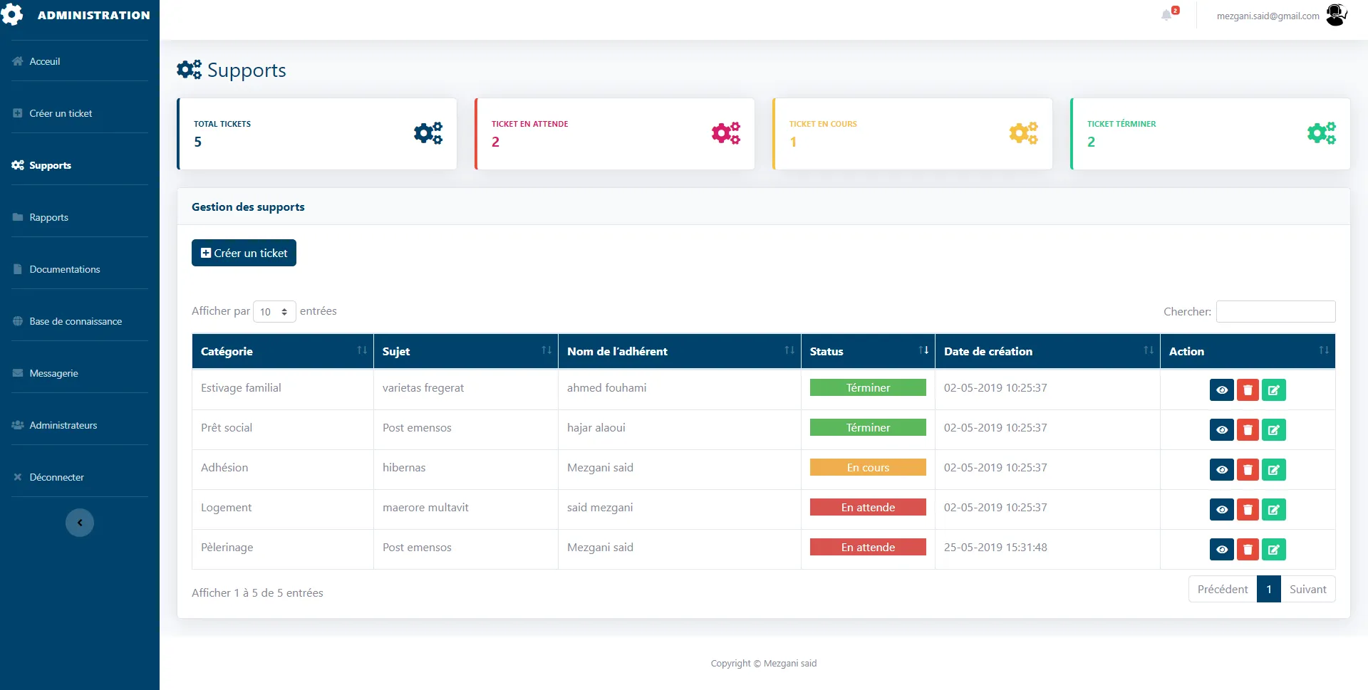Click the Messagerie envelope icon in sidebar

click(16, 372)
